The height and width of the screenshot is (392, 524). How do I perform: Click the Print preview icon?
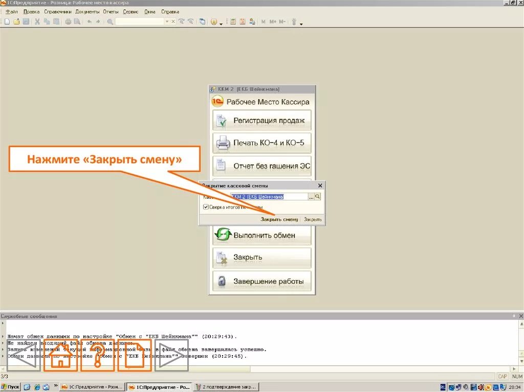click(x=77, y=21)
